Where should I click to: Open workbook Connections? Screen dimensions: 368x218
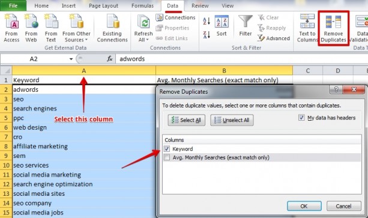click(x=175, y=17)
